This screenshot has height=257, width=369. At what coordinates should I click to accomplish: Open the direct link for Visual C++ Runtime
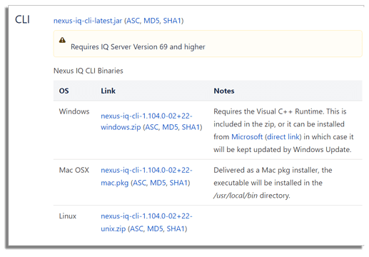[x=283, y=137]
